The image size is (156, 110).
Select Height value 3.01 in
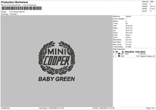152,6
